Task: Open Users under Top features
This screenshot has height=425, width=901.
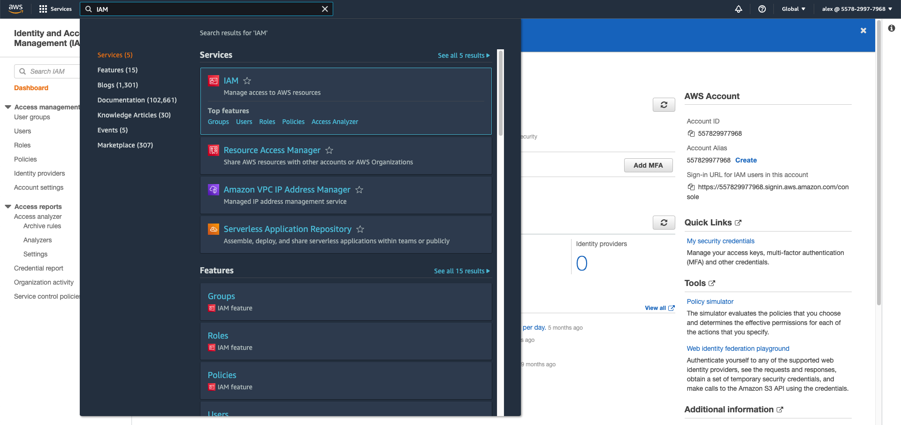Action: click(244, 122)
